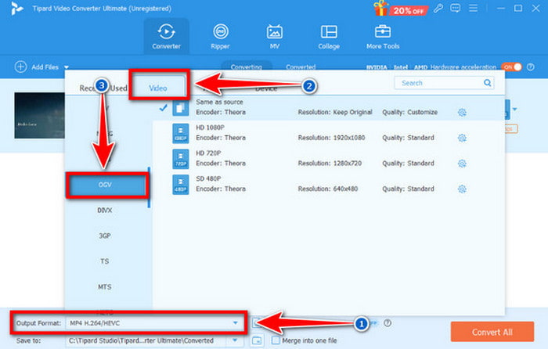This screenshot has height=349, width=548.
Task: Choose the Same as source preset
Action: click(329, 108)
